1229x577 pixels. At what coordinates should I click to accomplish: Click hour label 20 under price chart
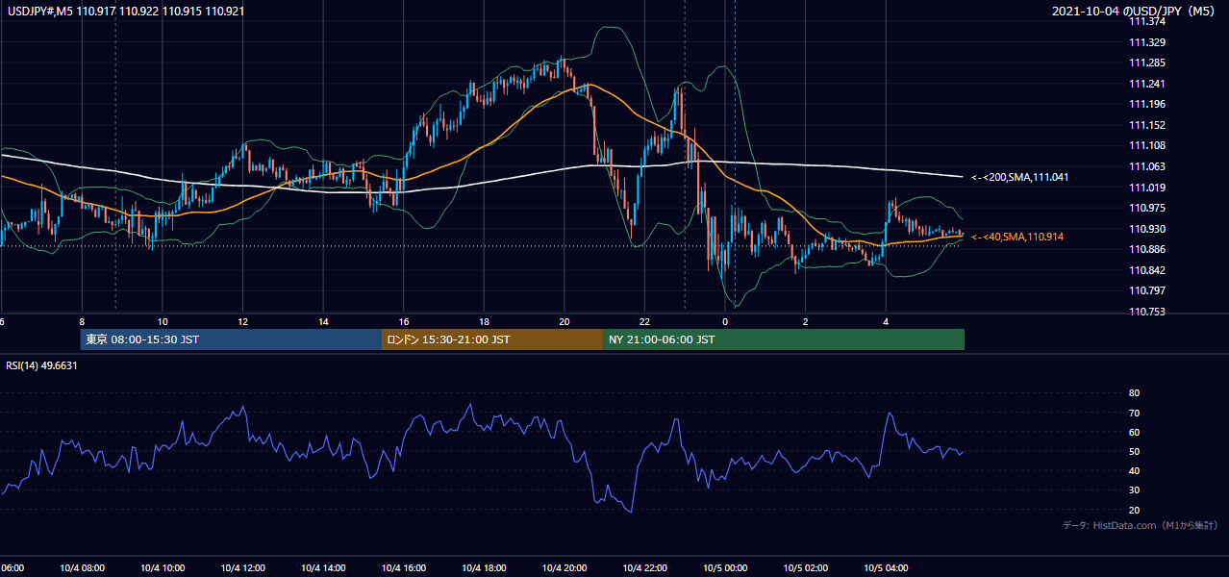pyautogui.click(x=564, y=322)
